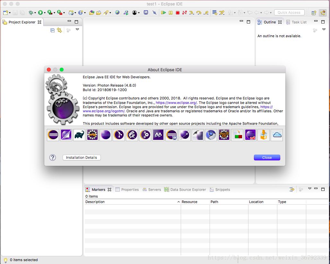Click the New wizard toolbar icon
The width and height of the screenshot is (330, 264).
point(5,13)
